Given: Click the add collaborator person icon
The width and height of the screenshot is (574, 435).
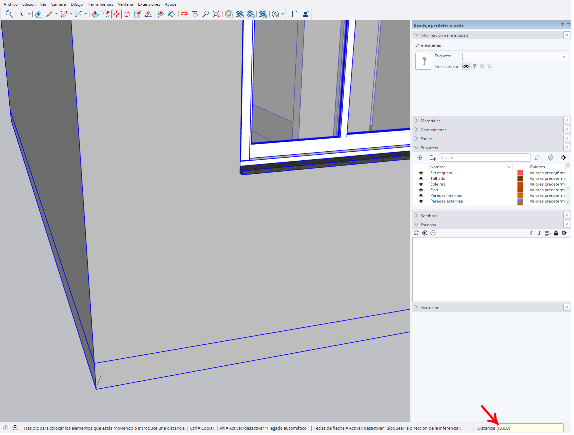Looking at the screenshot, I should (306, 14).
